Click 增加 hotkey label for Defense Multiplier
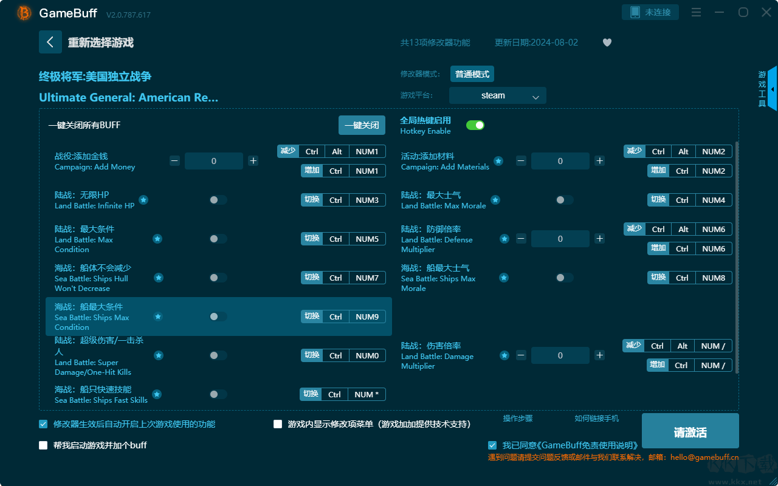 (658, 248)
